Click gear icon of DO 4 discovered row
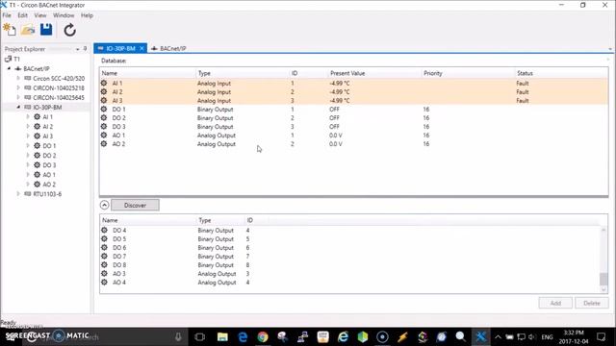Screen dimensions: 616x346 104,231
